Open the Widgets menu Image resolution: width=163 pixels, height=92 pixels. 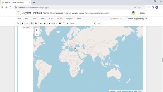point(69,19)
